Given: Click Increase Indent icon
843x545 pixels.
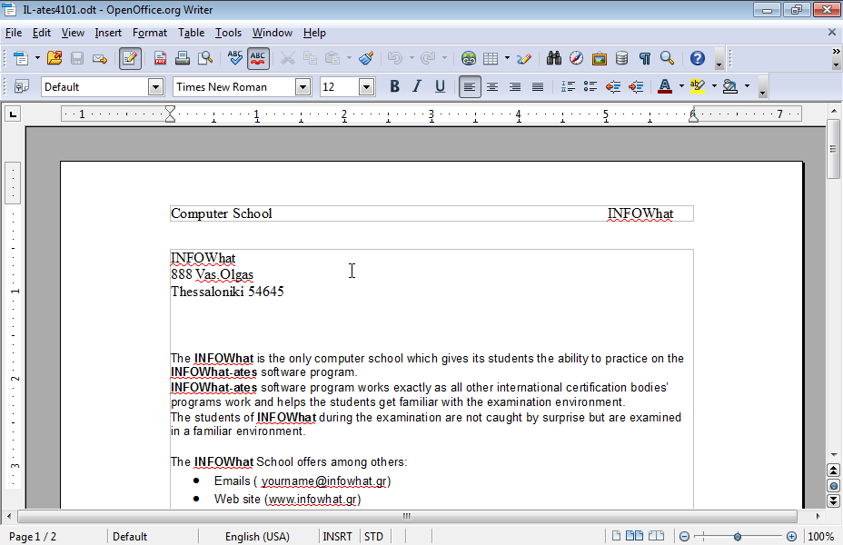Looking at the screenshot, I should (636, 86).
